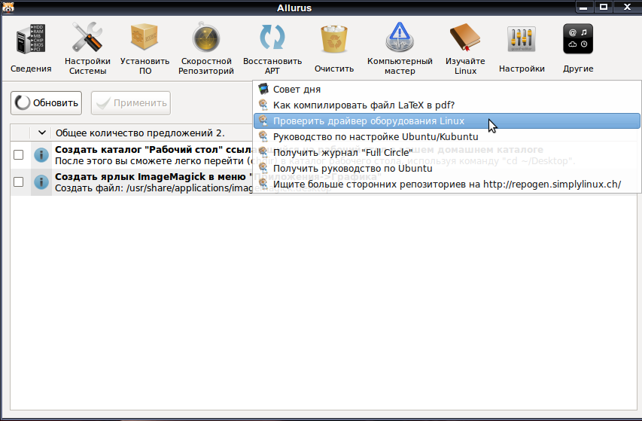The height and width of the screenshot is (421, 642).
Task: Open Руководство по настройке Ubuntu/Kubuntu
Action: [x=447, y=136]
